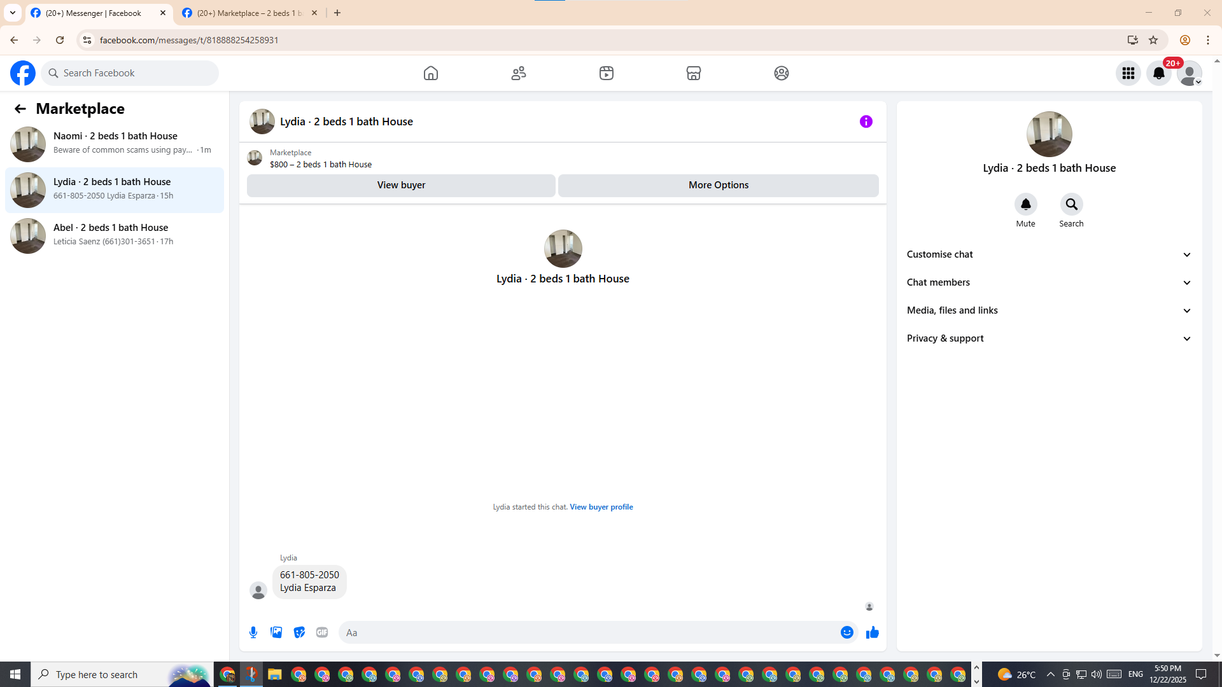
Task: Open the emoji picker in the message box
Action: coord(846,632)
